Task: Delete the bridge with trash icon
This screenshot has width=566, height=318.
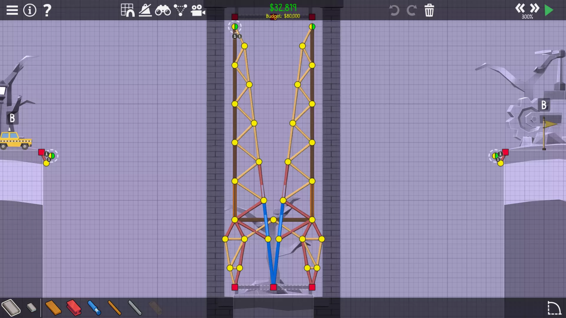Action: pos(429,10)
